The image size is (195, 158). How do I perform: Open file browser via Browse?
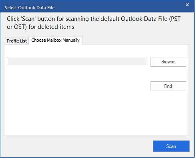coord(168,62)
